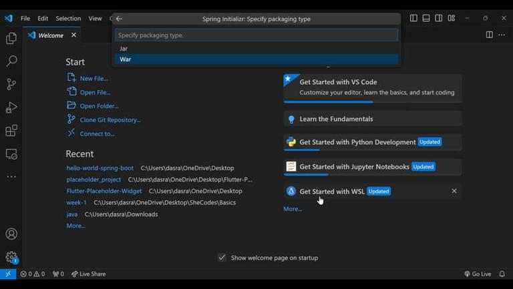Toggle Show welcome page on startup
Image resolution: width=513 pixels, height=289 pixels.
pyautogui.click(x=222, y=258)
